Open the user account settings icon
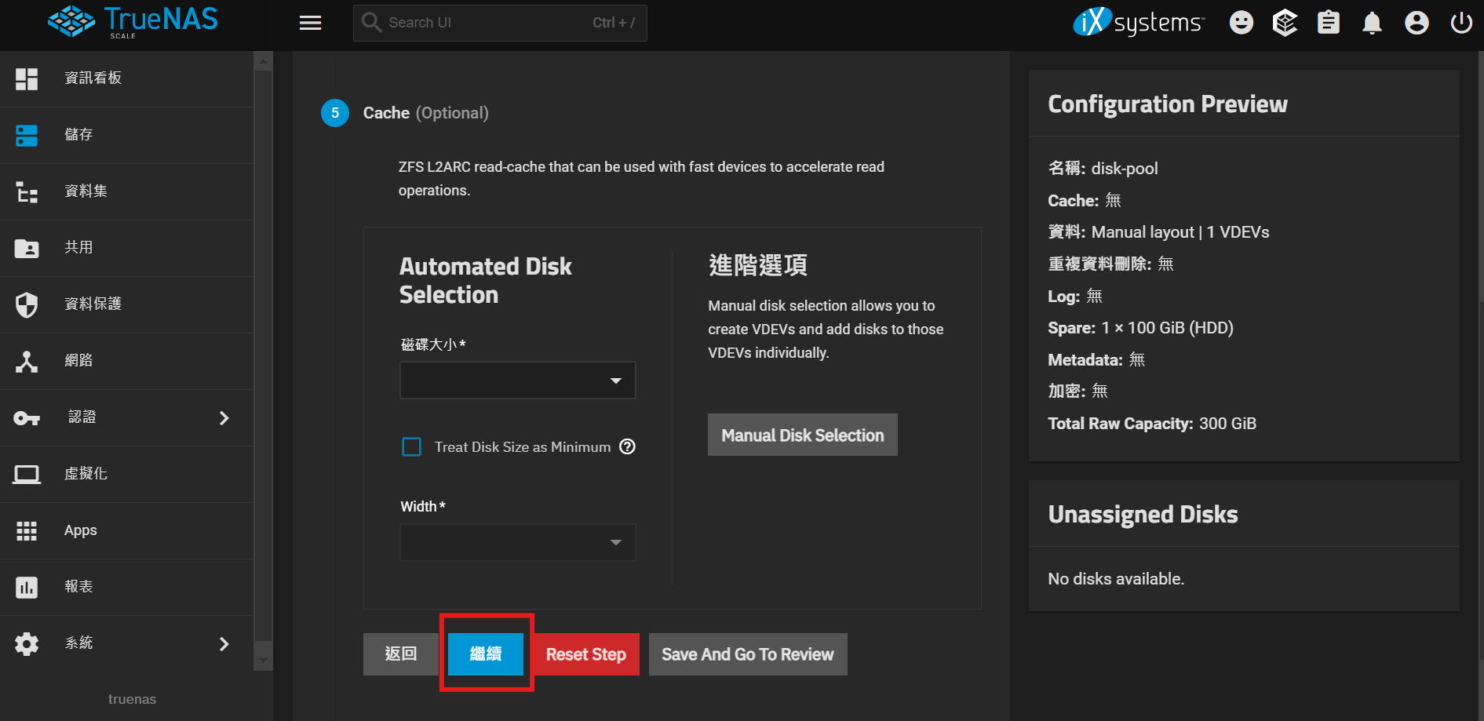This screenshot has height=721, width=1484. coord(1416,23)
